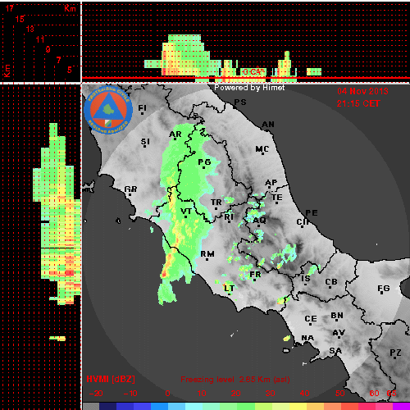Viewport: 410px width, 410px height.
Task: Select the Latina LT city marker
Action: pyautogui.click(x=229, y=289)
